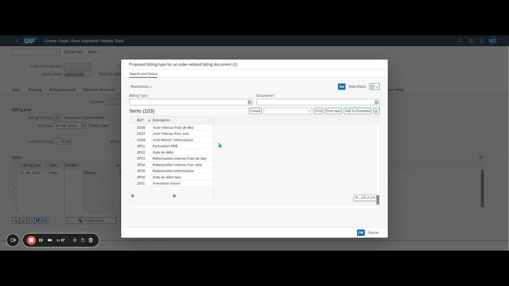Restart the recording with the circular arrow
This screenshot has height=286, width=509.
coord(83,240)
